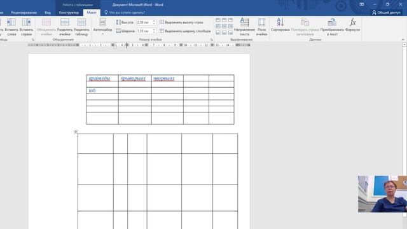Open Cell Size (Размер ячейки) dialog launcher
Viewport: 407px width, 229px height.
[212, 39]
